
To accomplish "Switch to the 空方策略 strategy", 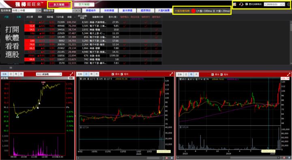I will click(84, 4).
